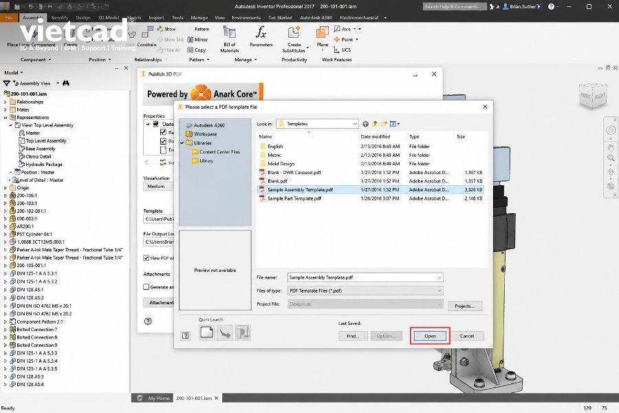Switch to the Design ribbon tab
Image resolution: width=619 pixels, height=413 pixels.
83,18
